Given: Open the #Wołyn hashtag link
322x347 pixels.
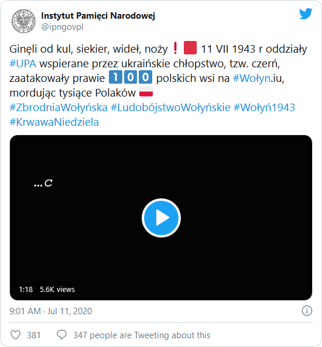Looking at the screenshot, I should (x=252, y=78).
